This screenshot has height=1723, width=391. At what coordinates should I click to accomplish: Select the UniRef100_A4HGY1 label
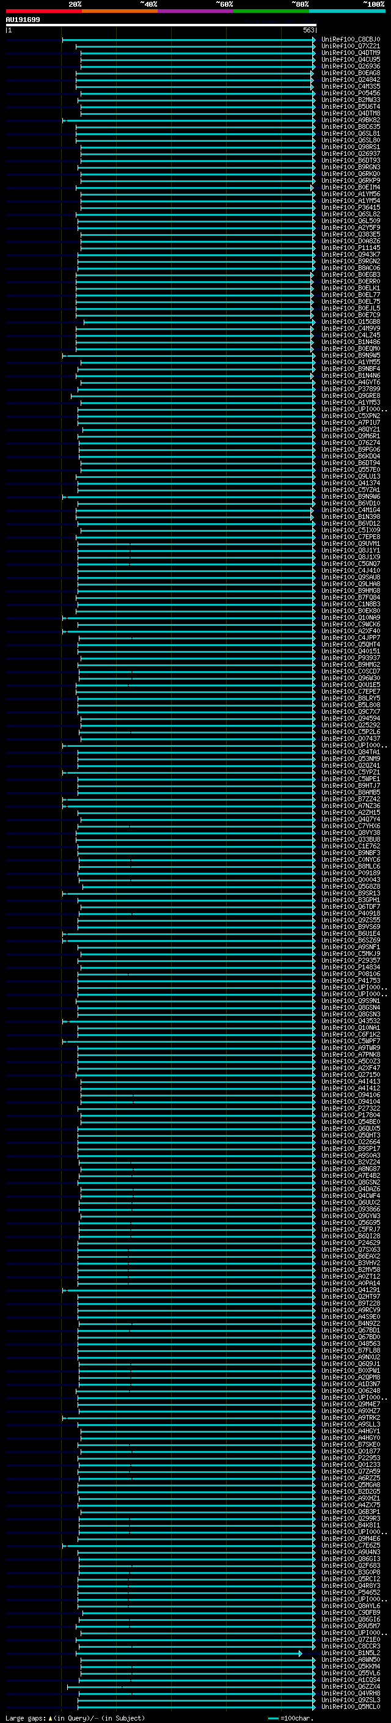pos(351,1431)
